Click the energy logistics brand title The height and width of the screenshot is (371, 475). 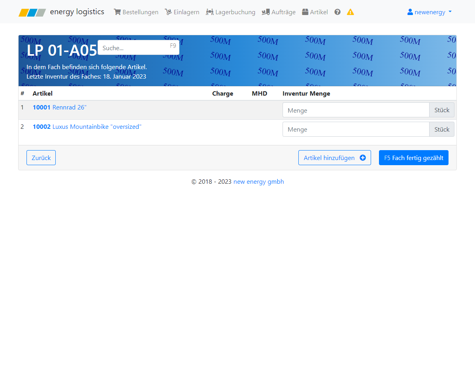pyautogui.click(x=77, y=12)
